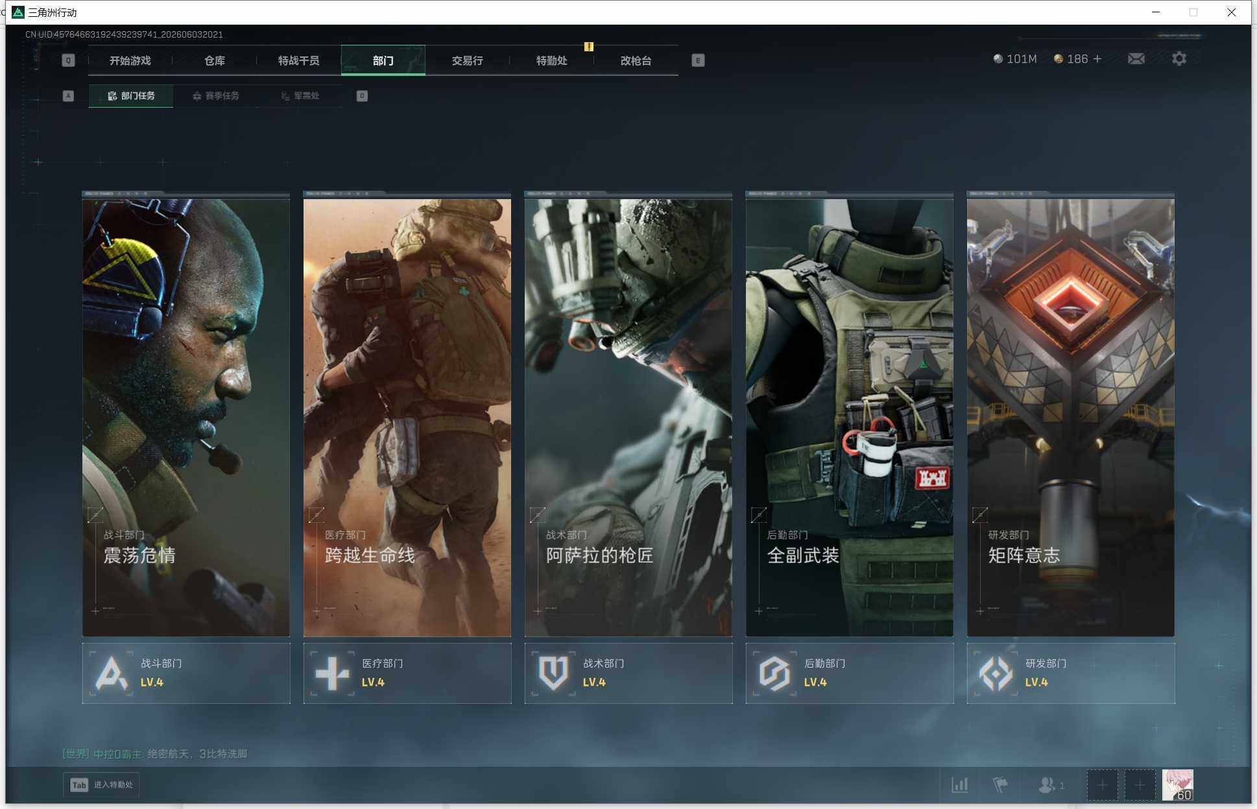Invite teammate via slot beside friends icon
Image resolution: width=1257 pixels, height=809 pixels.
click(x=1103, y=785)
